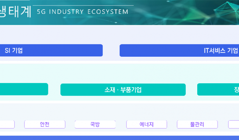Click the SI 기업 blue box
239x140 pixels.
pyautogui.click(x=51, y=50)
